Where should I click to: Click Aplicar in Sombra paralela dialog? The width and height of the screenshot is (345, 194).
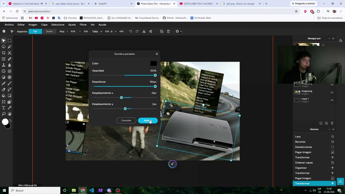click(x=148, y=120)
